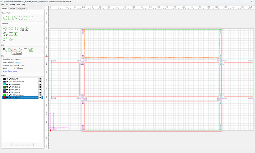
Task: Select the regular Polygon tool
Action: tap(25, 18)
